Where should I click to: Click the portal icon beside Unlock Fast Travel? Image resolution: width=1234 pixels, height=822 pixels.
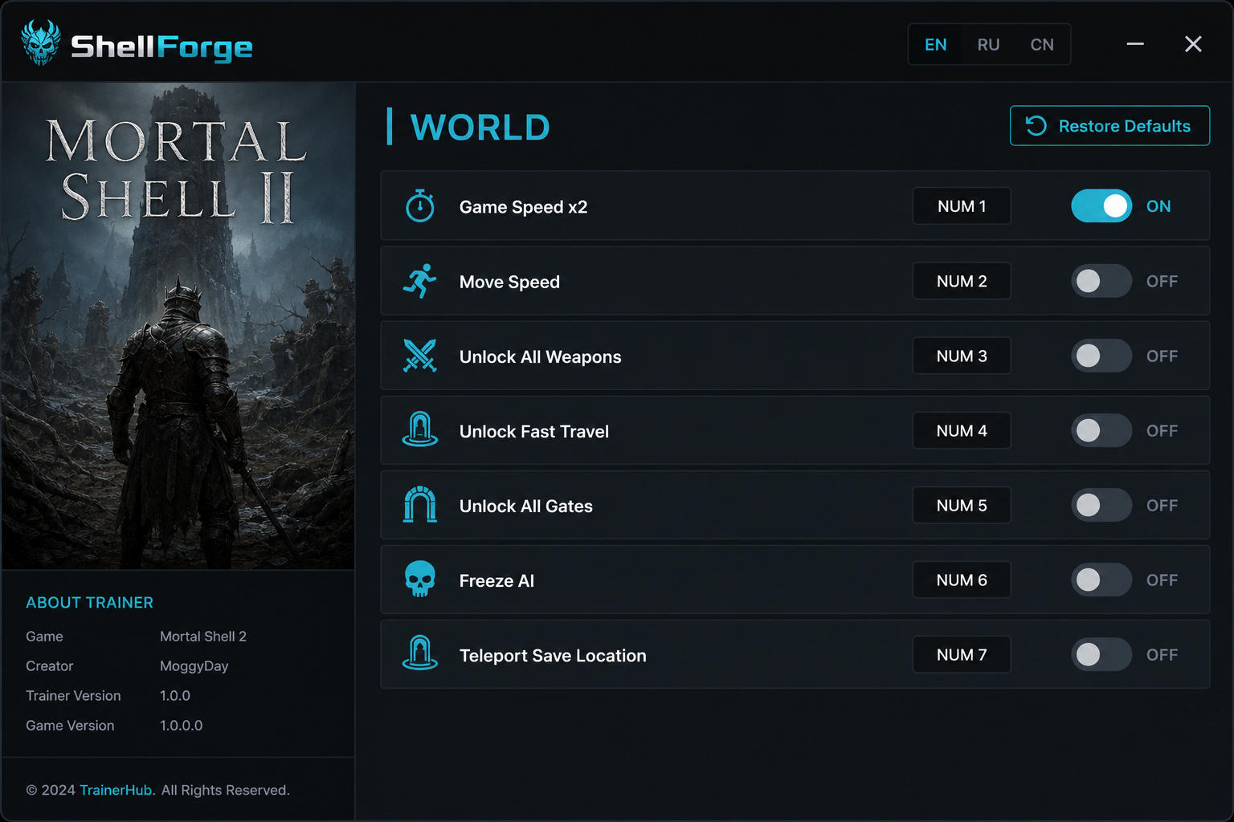point(419,429)
